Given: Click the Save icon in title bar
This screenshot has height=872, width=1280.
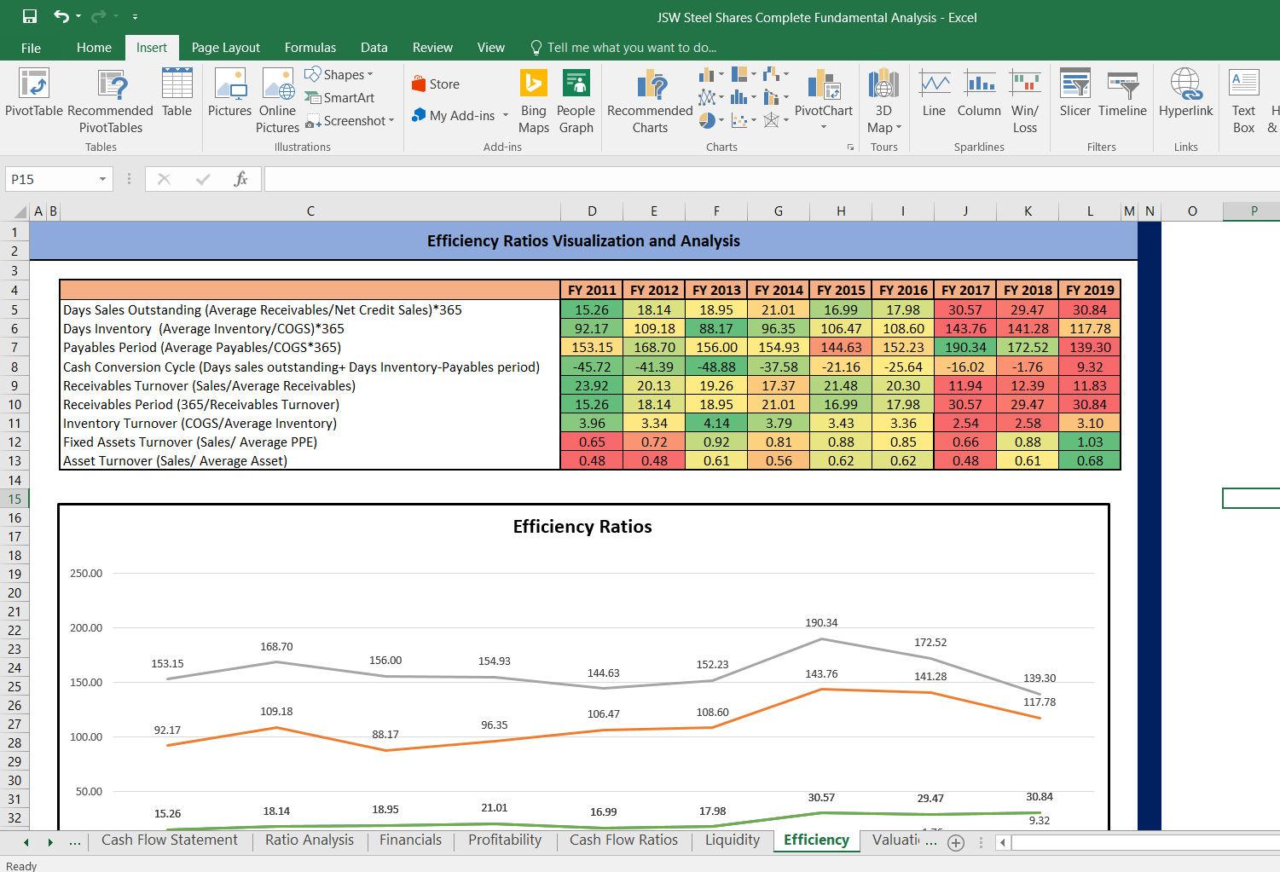Looking at the screenshot, I should (29, 16).
